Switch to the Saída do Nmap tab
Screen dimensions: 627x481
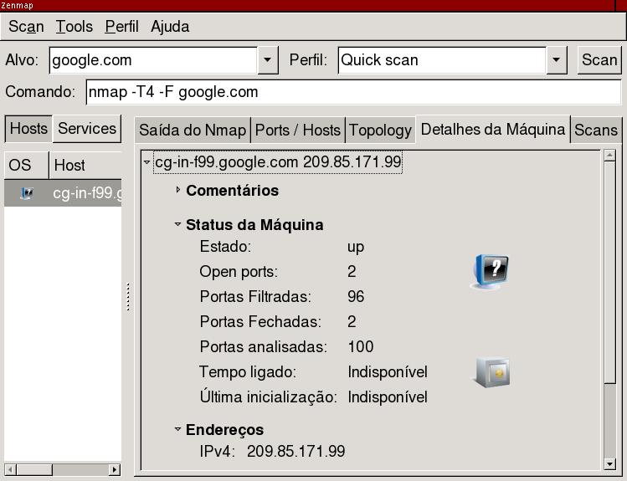tap(193, 130)
